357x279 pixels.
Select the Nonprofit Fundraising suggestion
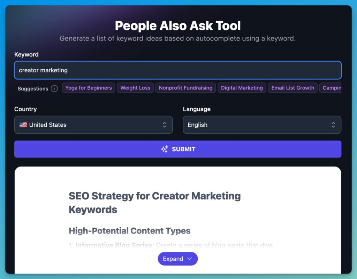(x=185, y=88)
